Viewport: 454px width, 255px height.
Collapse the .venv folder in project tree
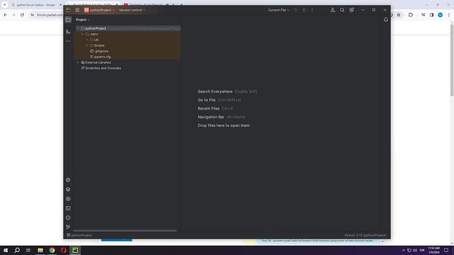(x=82, y=34)
